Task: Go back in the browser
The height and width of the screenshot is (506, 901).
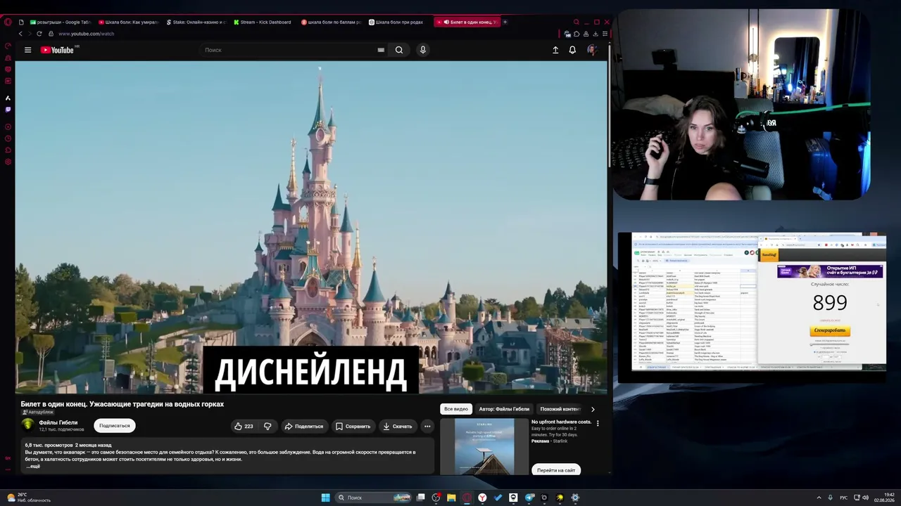Action: coord(20,34)
